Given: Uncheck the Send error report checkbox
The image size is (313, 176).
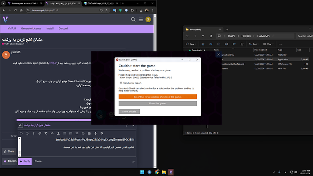Looking at the screenshot, I should coord(121,83).
